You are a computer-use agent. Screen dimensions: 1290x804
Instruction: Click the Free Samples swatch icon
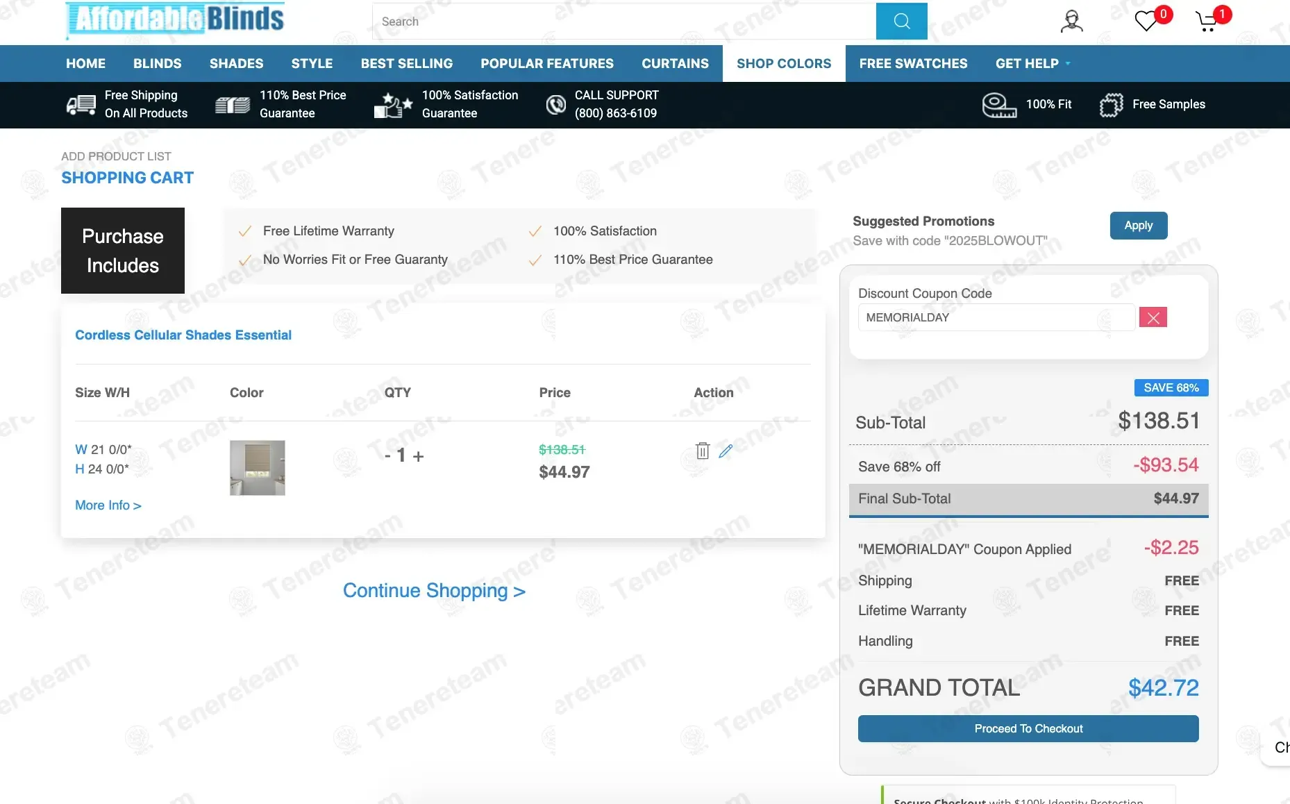click(1111, 105)
